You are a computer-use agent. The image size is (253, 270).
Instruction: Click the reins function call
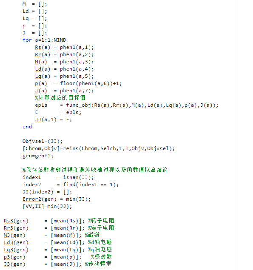pos(119,148)
